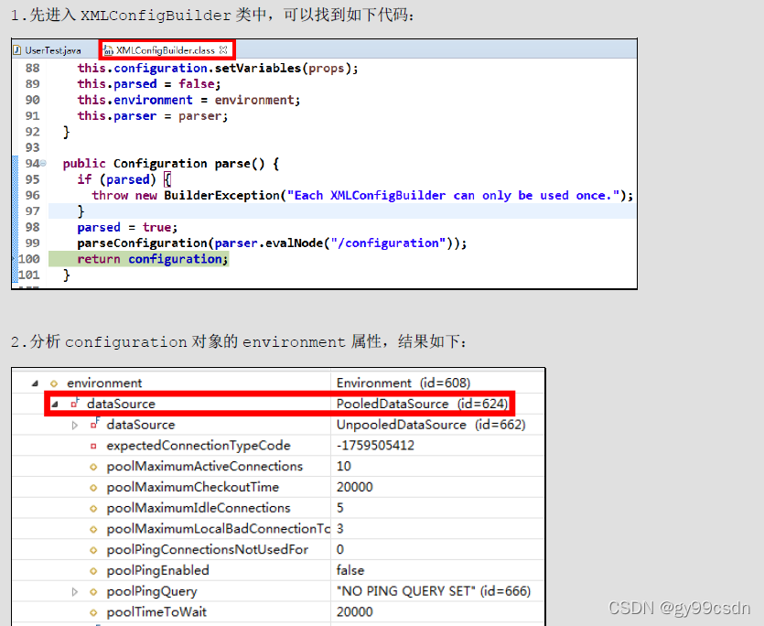764x626 pixels.
Task: Click line number 88 in the gutter
Action: click(33, 69)
